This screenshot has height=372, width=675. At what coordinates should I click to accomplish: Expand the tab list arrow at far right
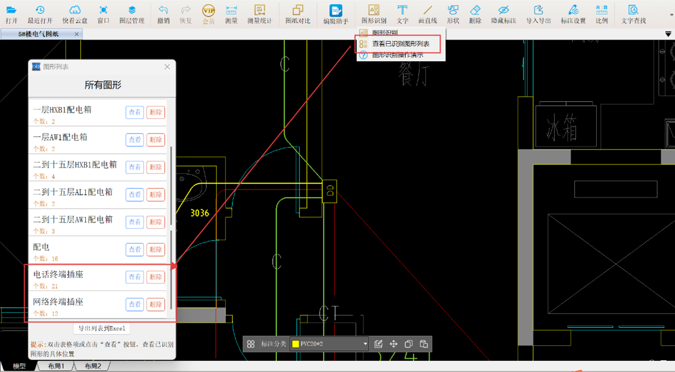tap(668, 34)
